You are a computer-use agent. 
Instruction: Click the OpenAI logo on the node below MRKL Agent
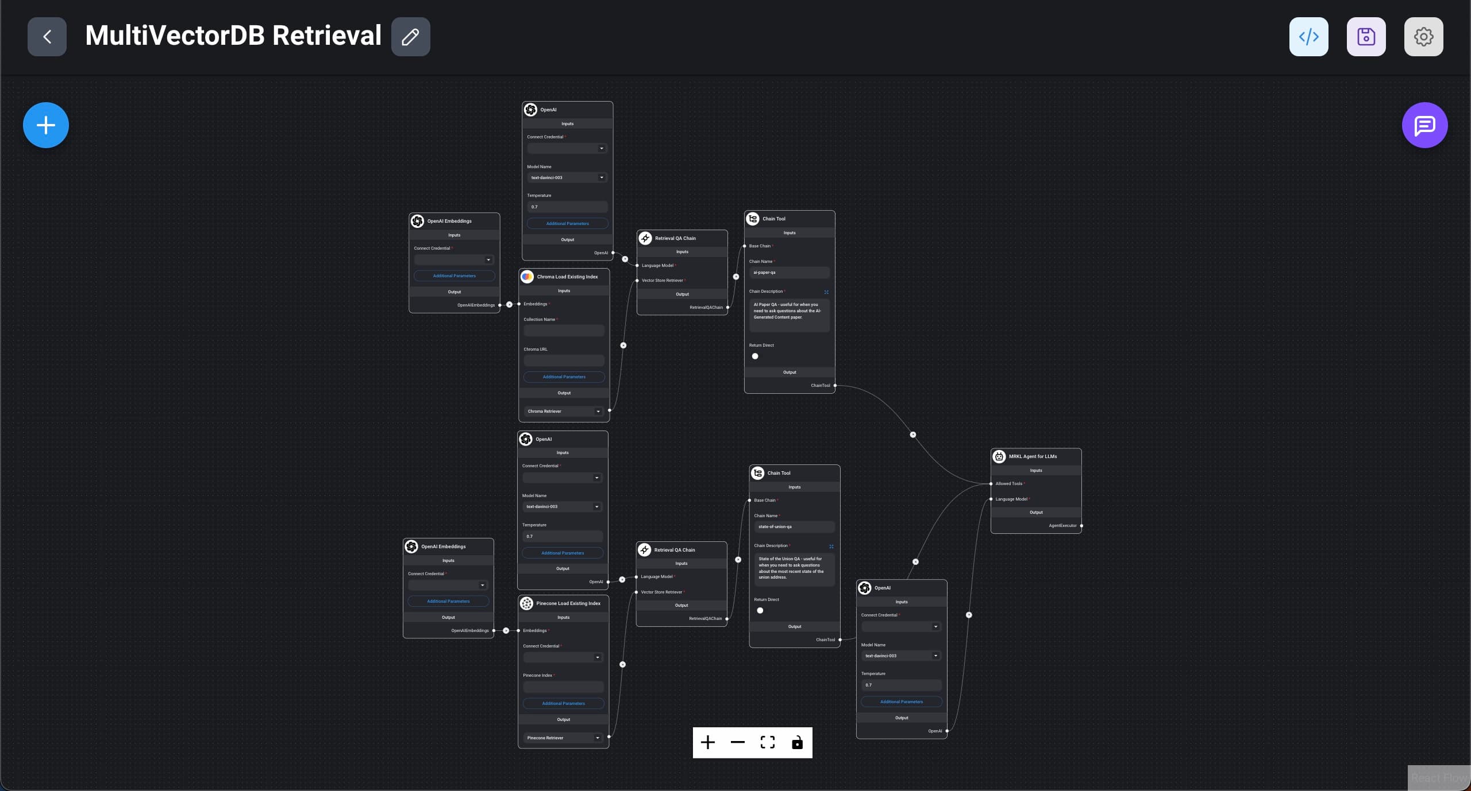pos(865,588)
